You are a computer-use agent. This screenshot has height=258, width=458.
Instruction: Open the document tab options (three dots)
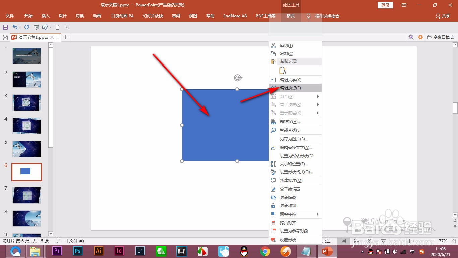pyautogui.click(x=58, y=37)
